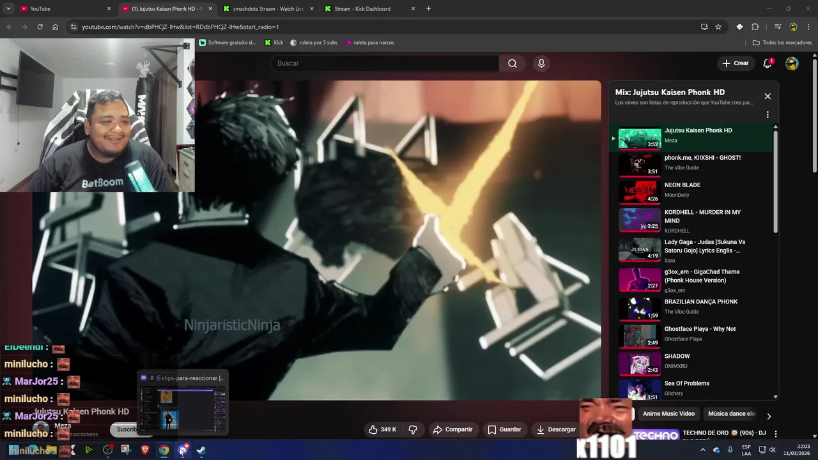Open ruleta por 5 subs bookmark
This screenshot has width=818, height=460.
coord(314,43)
